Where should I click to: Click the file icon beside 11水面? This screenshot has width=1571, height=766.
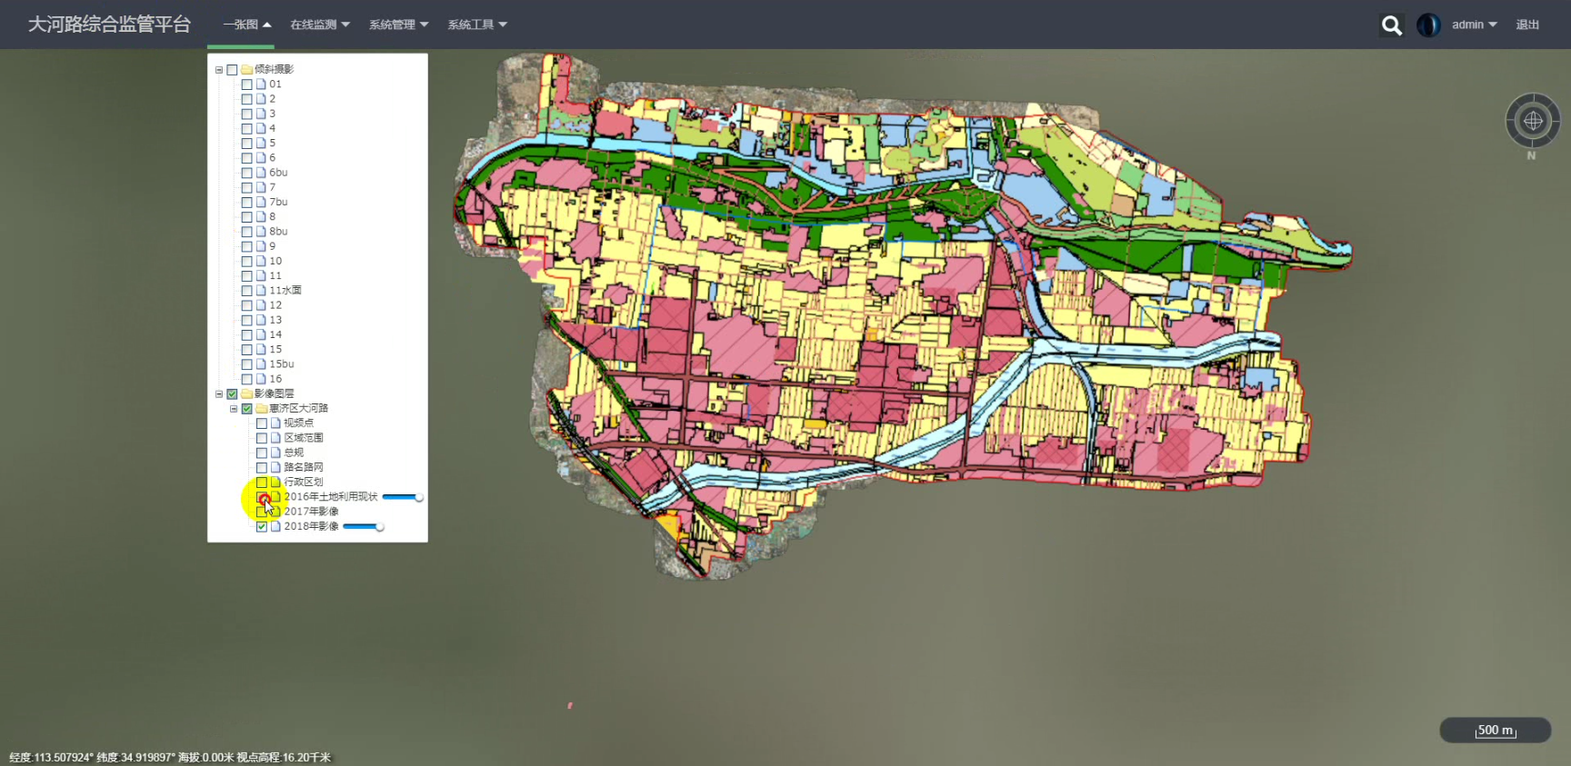[261, 291]
